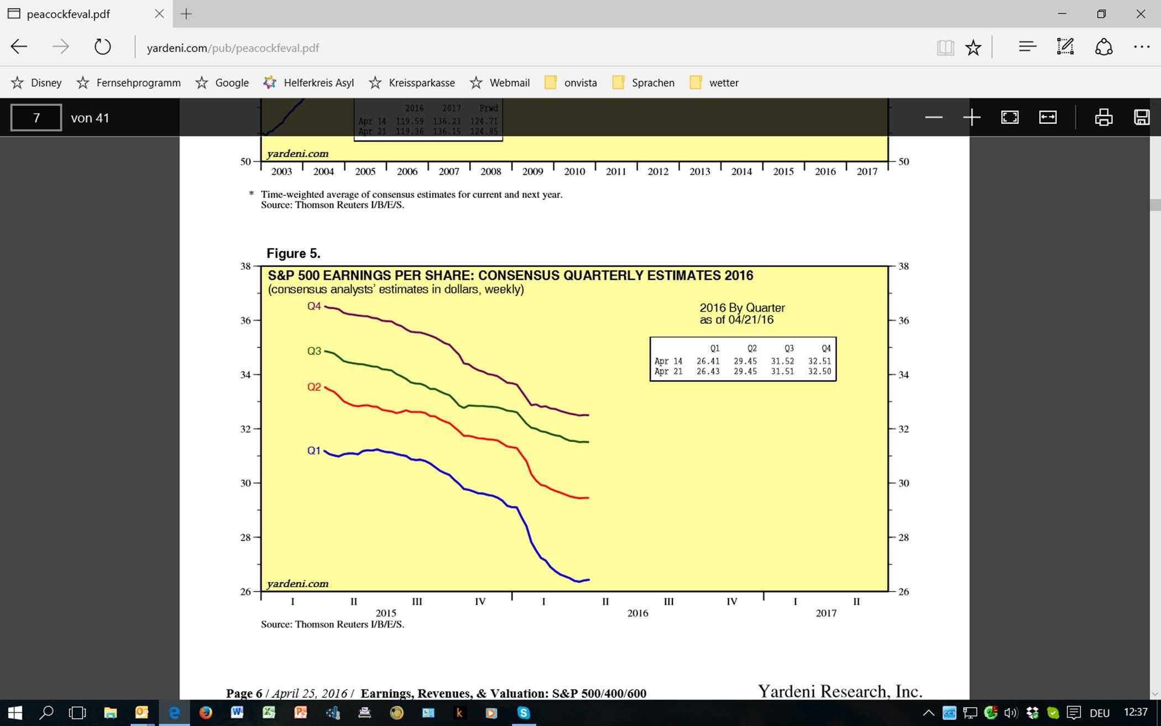The image size is (1161, 726).
Task: Make a web note pen icon
Action: 1065,47
